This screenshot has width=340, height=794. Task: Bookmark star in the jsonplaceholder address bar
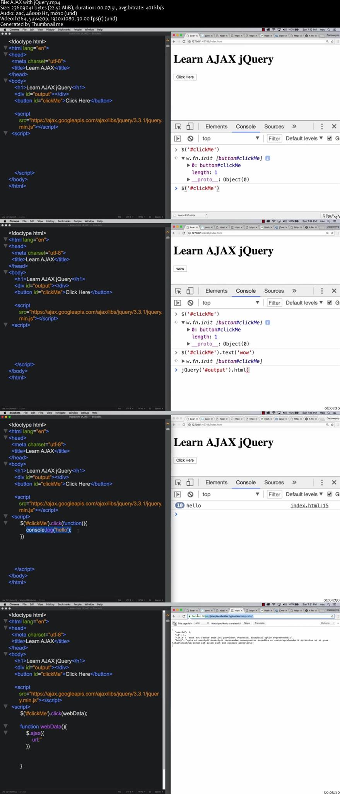(x=332, y=616)
